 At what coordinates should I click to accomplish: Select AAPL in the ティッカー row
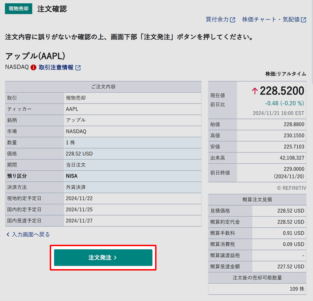click(x=72, y=109)
